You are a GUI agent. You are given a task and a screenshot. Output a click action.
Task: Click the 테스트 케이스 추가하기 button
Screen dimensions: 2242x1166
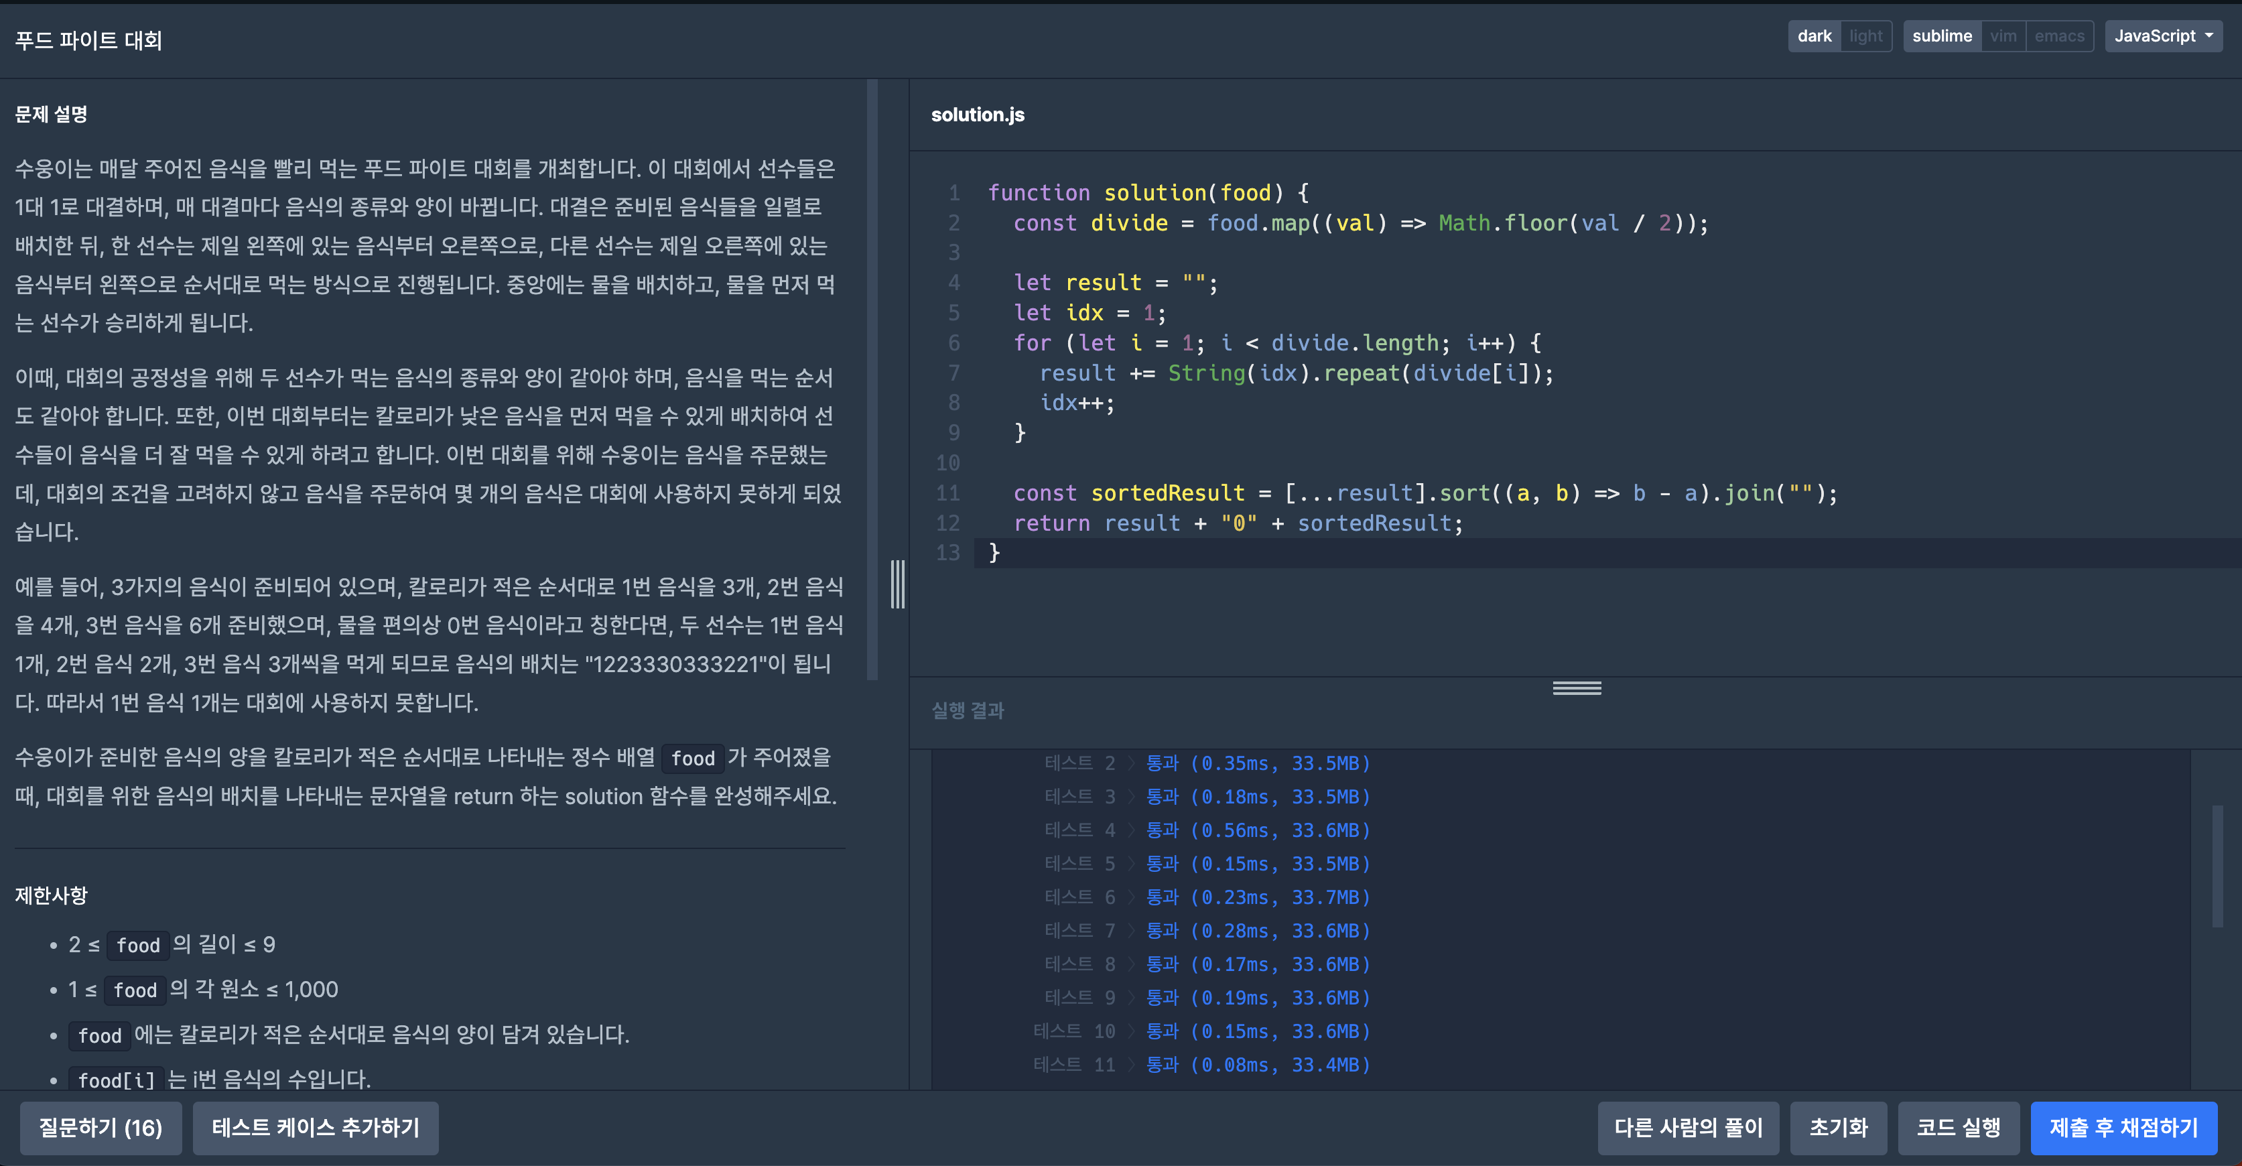coord(315,1128)
